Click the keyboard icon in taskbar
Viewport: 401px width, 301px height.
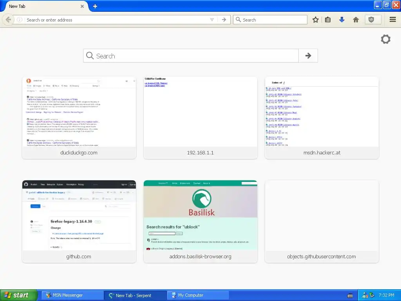[x=350, y=296]
